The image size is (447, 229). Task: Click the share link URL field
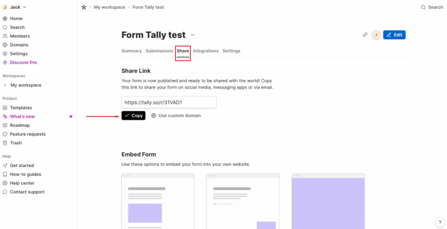(169, 102)
